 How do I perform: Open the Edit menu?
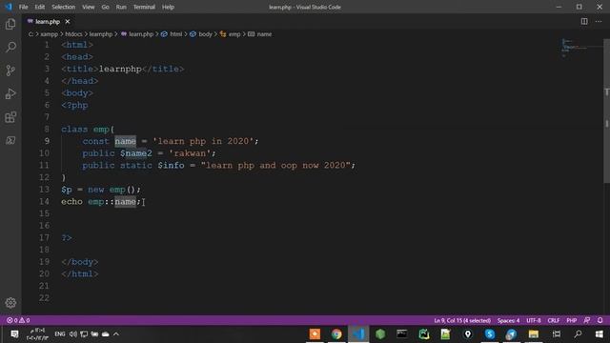coord(40,7)
